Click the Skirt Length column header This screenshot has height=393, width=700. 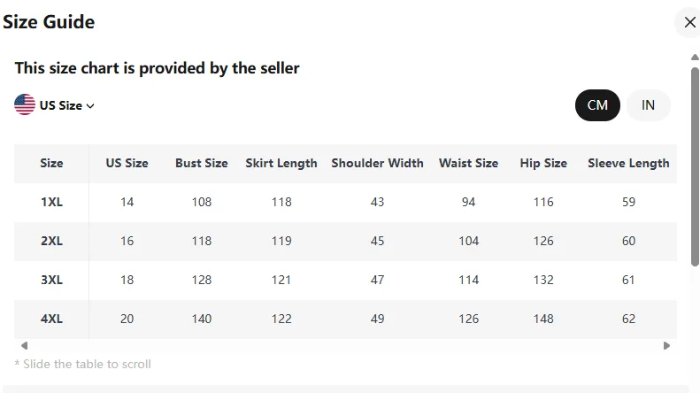(281, 163)
